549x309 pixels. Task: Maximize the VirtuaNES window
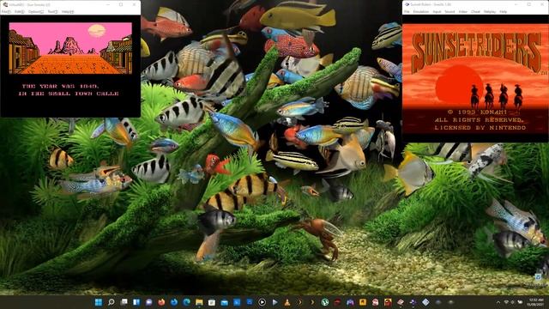tap(121, 4)
